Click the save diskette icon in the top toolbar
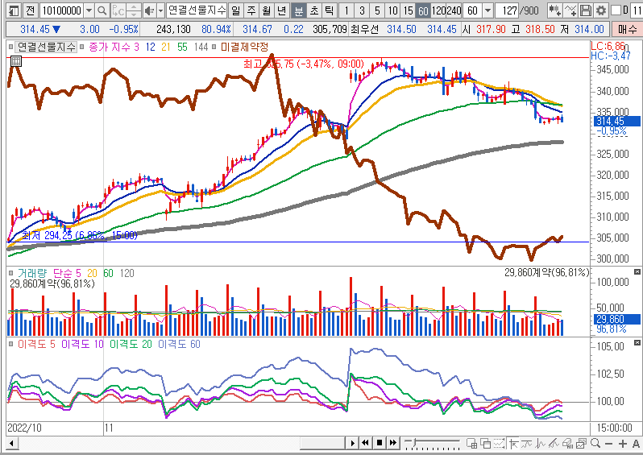 coord(587,10)
